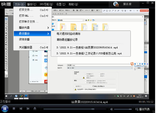The height and width of the screenshot is (113, 156).
Task: Choose 打开URL... menu entry
Action: (32, 16)
